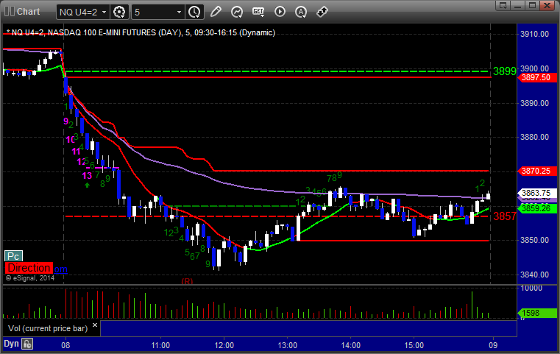Click the 15:00 time axis label
The width and height of the screenshot is (560, 354).
(x=414, y=345)
